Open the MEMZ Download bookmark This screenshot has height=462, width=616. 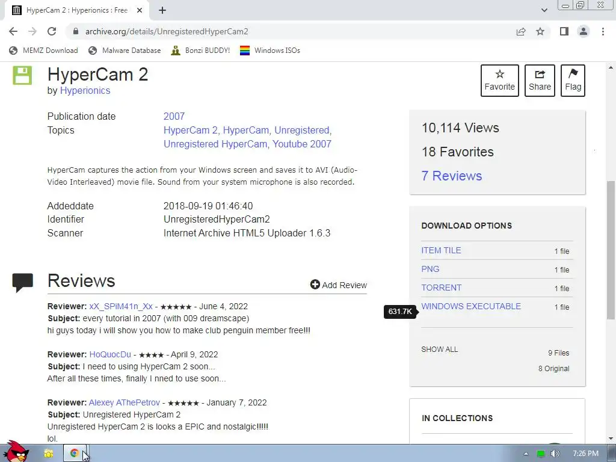[x=43, y=51]
